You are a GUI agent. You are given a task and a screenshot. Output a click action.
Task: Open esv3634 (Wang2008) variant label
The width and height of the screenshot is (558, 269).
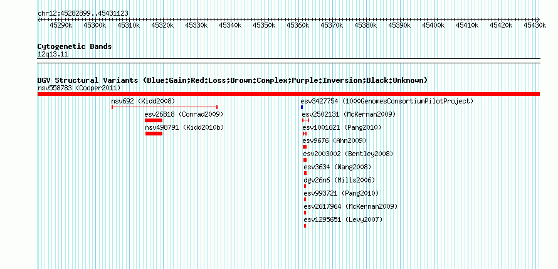[x=337, y=167]
